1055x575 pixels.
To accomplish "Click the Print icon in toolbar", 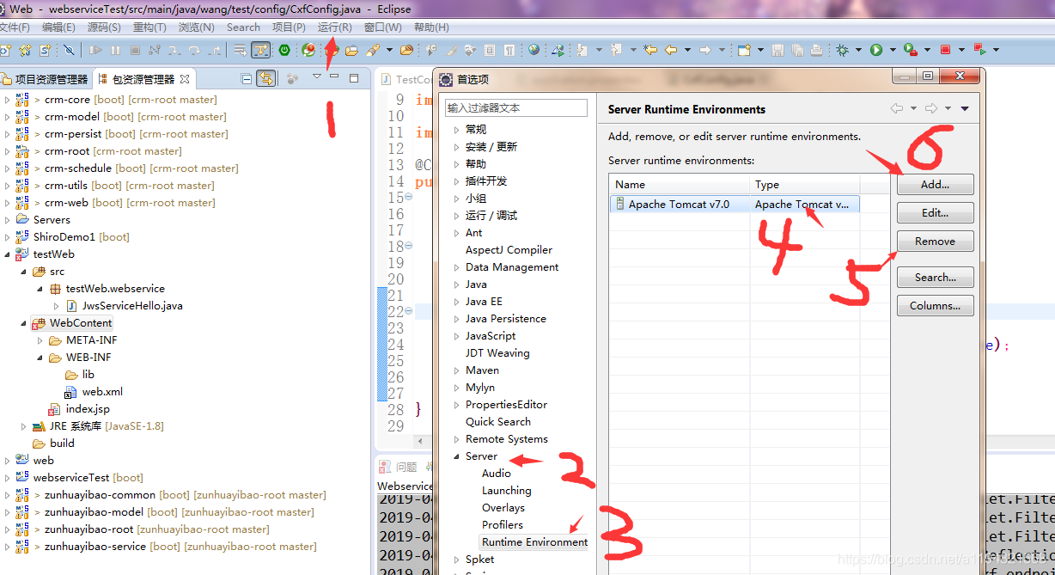I will (816, 50).
